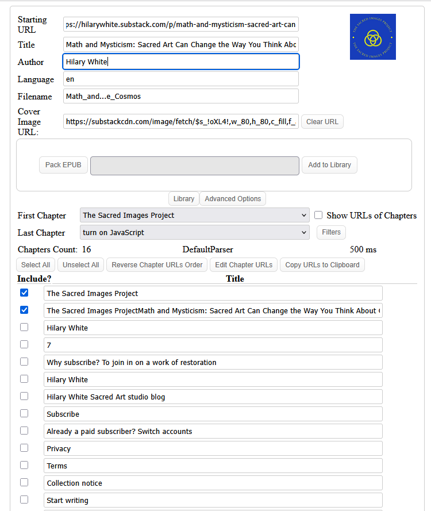431x511 pixels.
Task: Copy URLs to Clipboard
Action: point(322,265)
